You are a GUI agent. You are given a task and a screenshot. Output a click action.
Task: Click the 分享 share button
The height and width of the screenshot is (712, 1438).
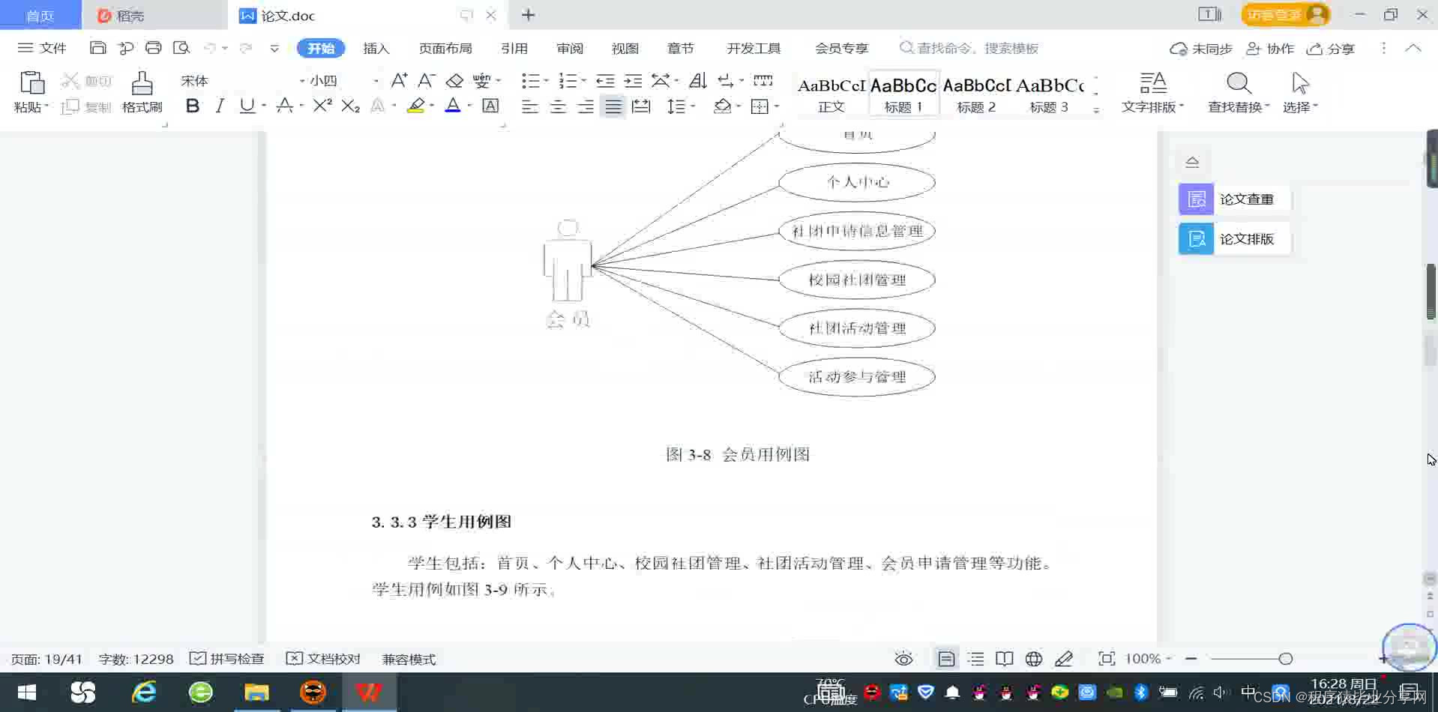pyautogui.click(x=1331, y=49)
